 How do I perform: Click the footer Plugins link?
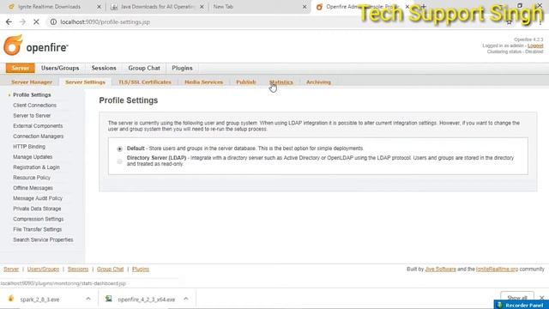(141, 269)
